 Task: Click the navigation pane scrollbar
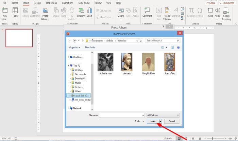(x=92, y=84)
